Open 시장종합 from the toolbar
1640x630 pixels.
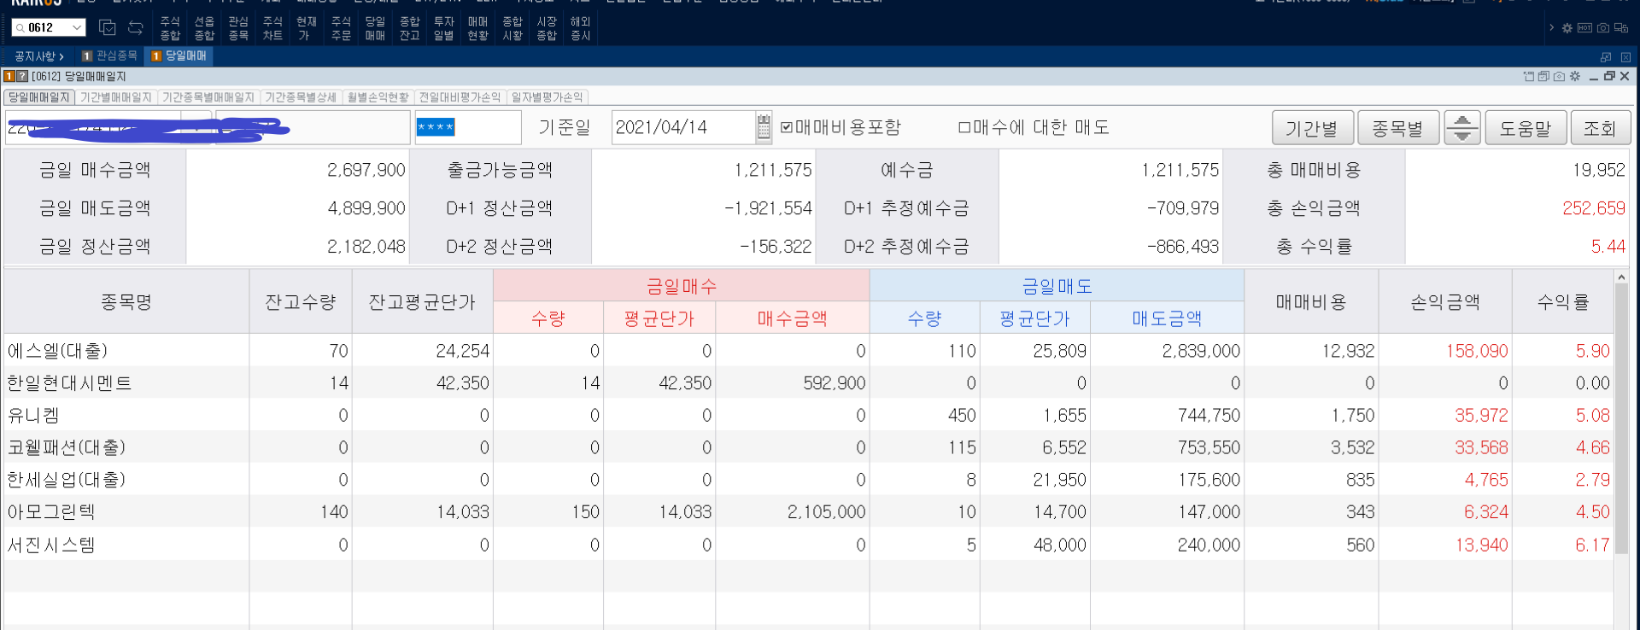click(x=547, y=28)
